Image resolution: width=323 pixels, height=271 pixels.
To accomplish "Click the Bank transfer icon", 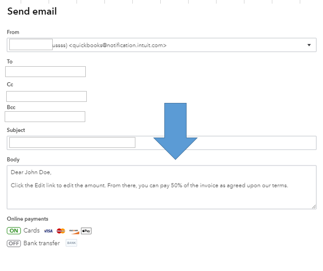I will (x=71, y=243).
